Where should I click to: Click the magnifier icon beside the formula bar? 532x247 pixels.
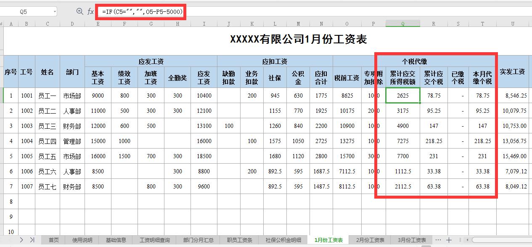tap(80, 12)
